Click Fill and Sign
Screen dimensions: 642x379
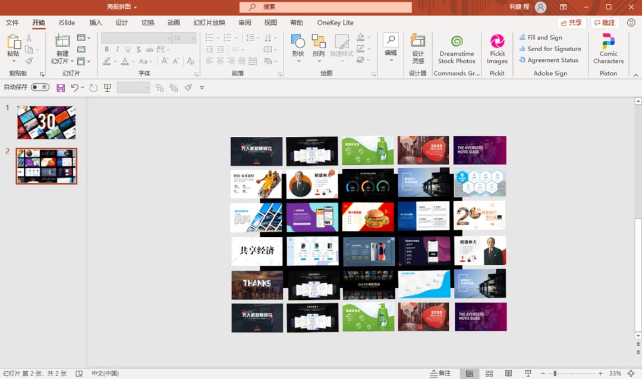pyautogui.click(x=540, y=37)
